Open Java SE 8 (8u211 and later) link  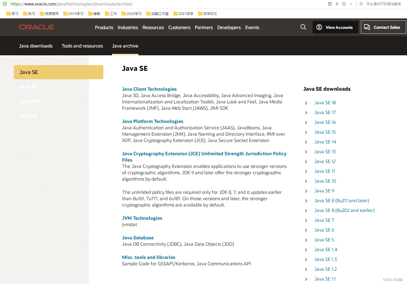click(x=342, y=200)
